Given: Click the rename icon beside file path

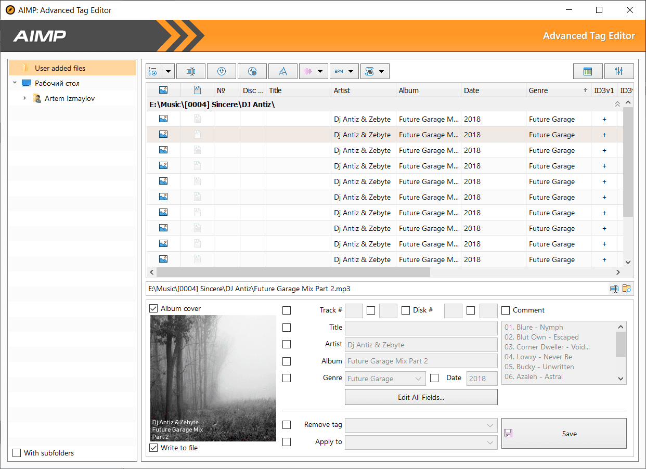Looking at the screenshot, I should (614, 289).
